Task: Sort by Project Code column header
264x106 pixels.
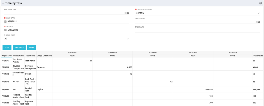Action: tap(6, 56)
